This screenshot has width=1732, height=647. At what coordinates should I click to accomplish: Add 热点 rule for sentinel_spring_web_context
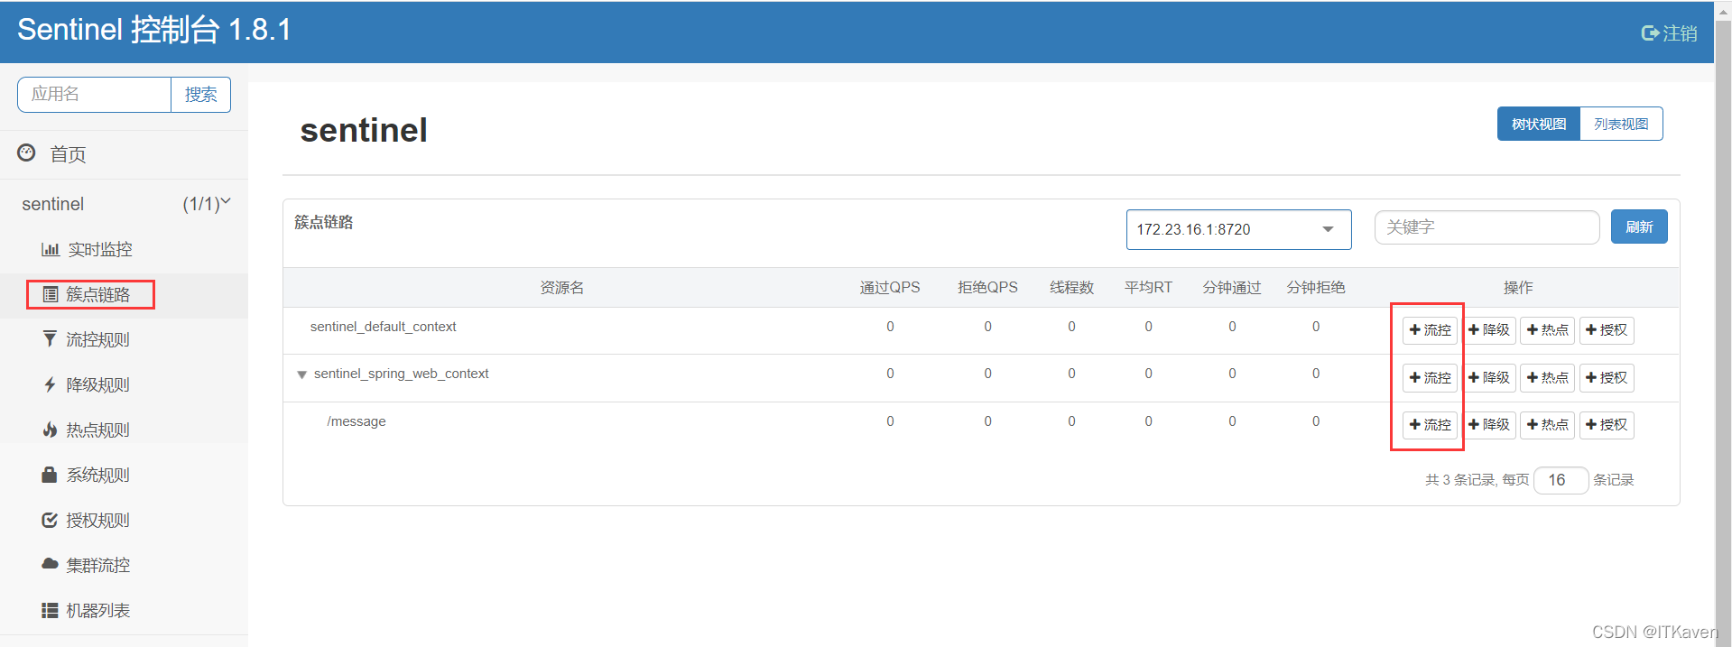point(1548,378)
